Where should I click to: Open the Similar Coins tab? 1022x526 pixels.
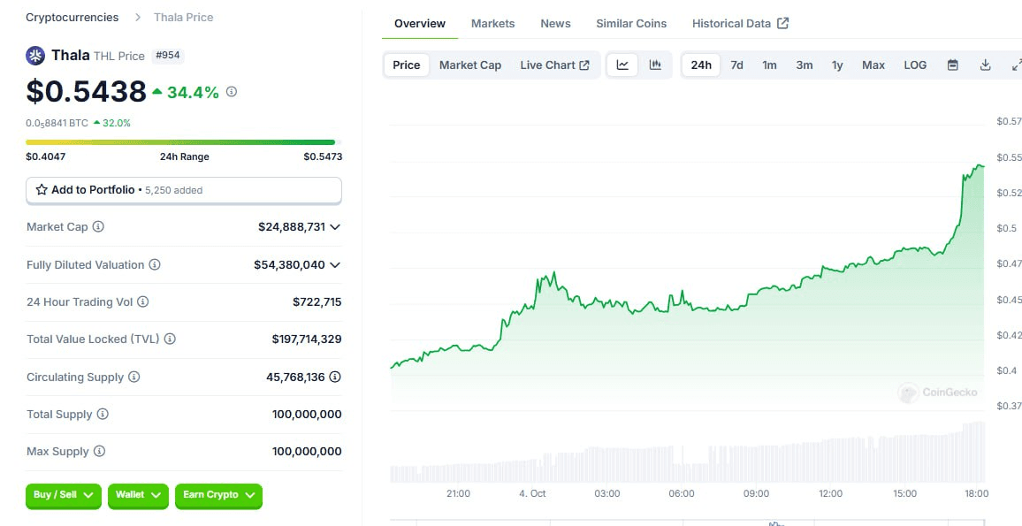pos(631,24)
